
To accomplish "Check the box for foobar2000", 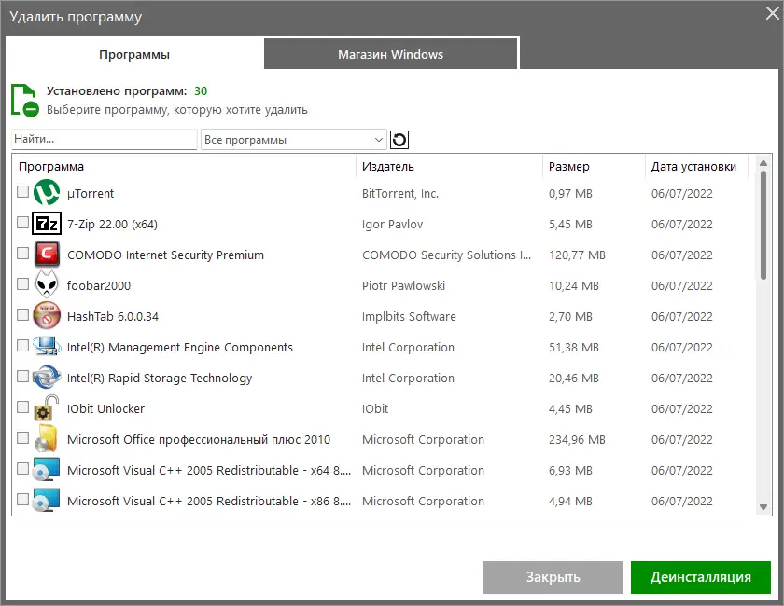I will 23,284.
